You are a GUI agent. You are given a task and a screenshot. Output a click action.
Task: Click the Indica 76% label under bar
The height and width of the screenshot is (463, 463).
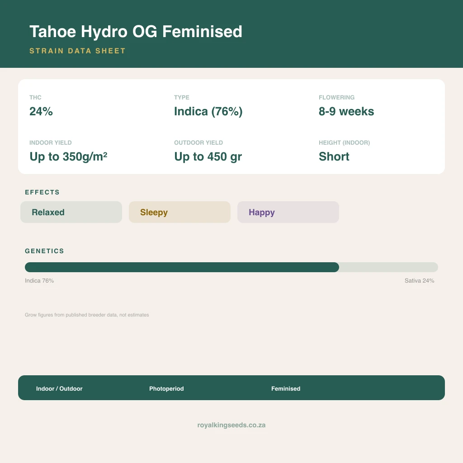point(39,280)
